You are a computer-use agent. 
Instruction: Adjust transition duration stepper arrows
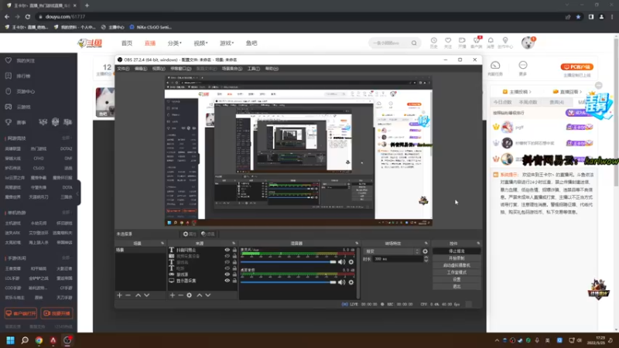click(x=426, y=259)
